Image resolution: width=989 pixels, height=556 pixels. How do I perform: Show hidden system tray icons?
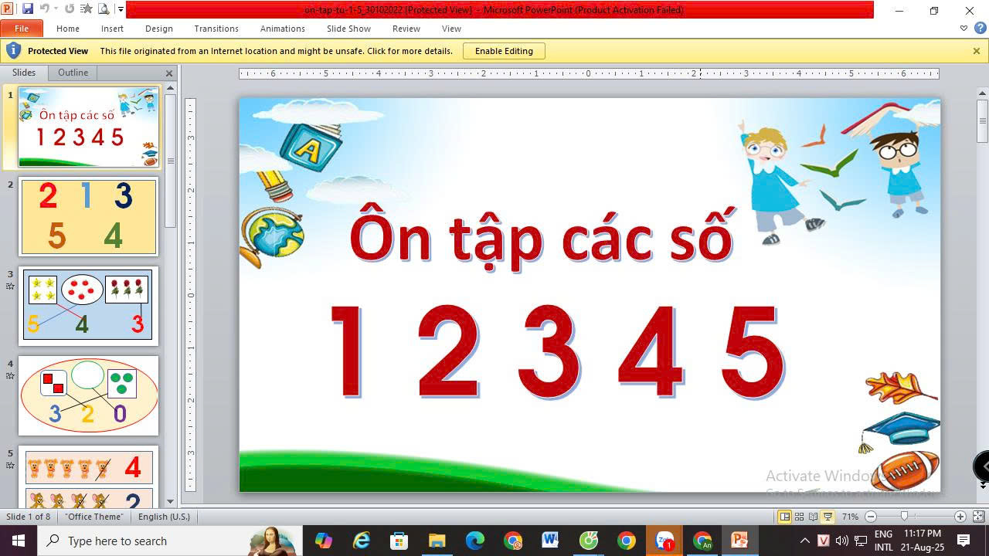(804, 541)
